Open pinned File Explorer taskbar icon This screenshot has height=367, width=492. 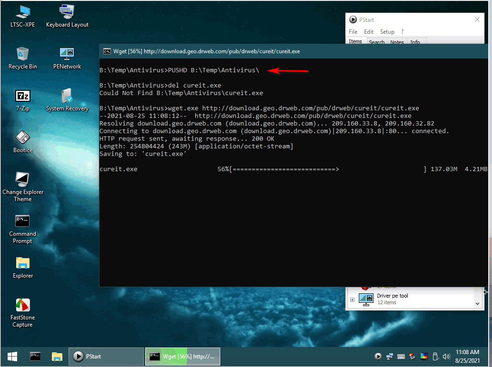(x=57, y=357)
